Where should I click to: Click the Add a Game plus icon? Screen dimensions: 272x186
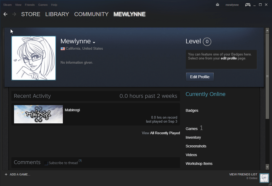[6, 174]
